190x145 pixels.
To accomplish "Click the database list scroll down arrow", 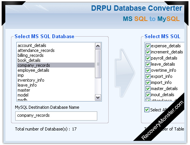I will click(98, 98).
